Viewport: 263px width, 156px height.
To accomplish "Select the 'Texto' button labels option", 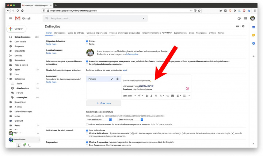I will (x=87, y=44).
